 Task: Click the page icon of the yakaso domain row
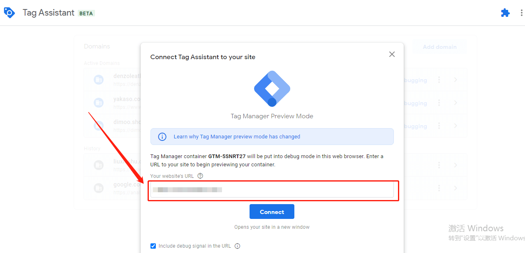(99, 103)
